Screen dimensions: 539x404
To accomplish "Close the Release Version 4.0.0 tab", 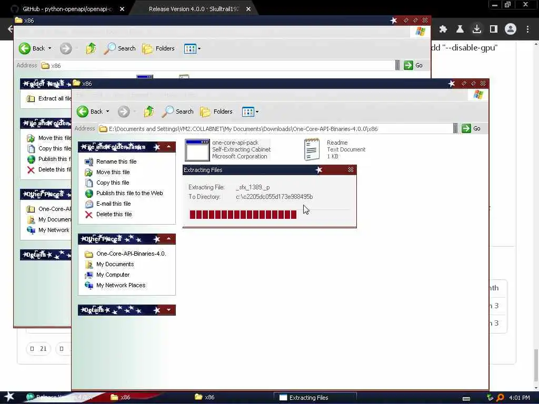I will pos(248,9).
